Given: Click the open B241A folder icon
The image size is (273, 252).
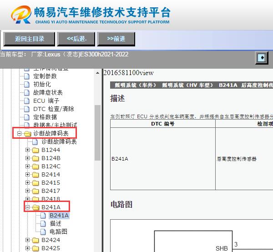Looking at the screenshot, I should [36, 207].
